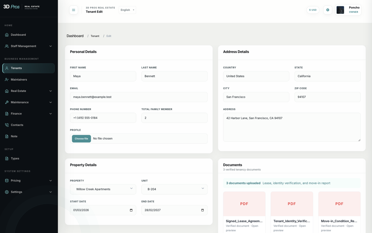Click the Tenants person icon
Screen dimensions: 372x233
[7, 68]
